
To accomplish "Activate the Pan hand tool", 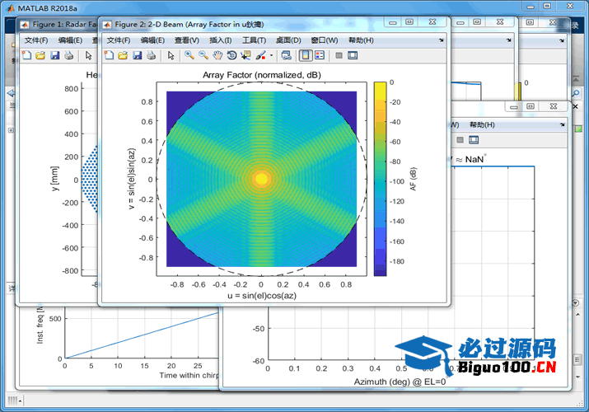I will click(x=217, y=56).
